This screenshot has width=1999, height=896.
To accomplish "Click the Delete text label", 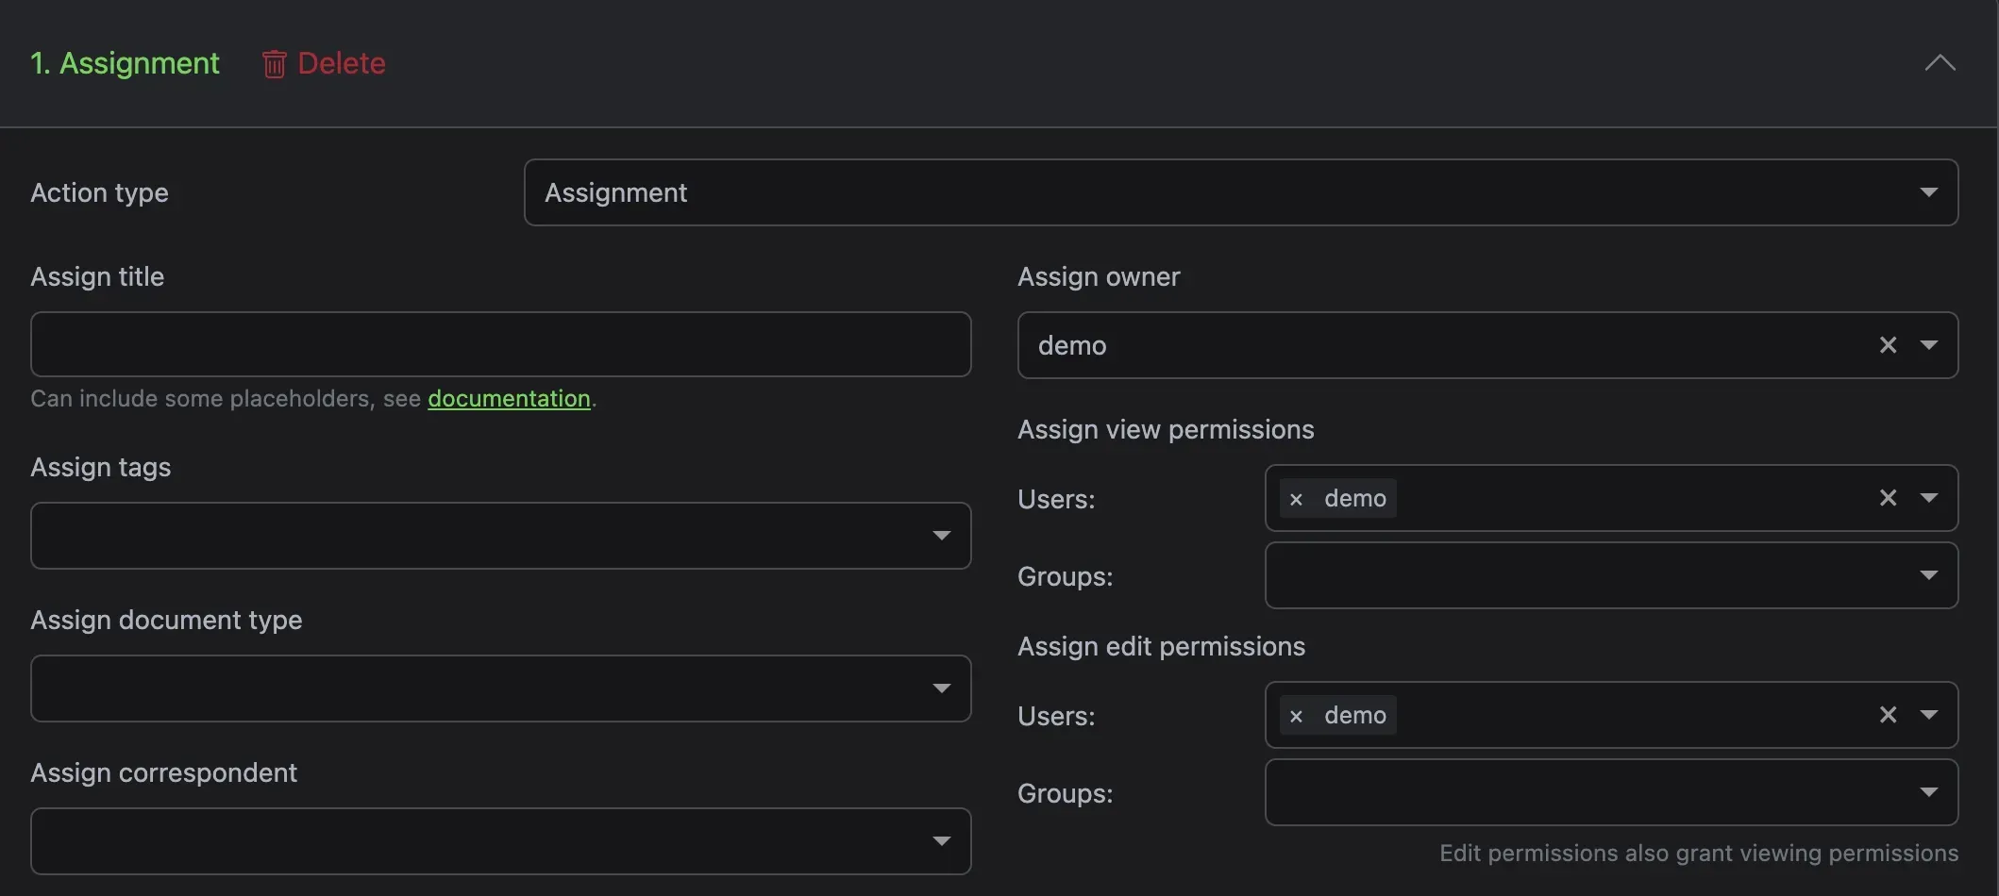I will (342, 63).
